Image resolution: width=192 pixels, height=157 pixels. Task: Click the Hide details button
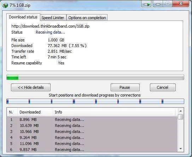pos(31,87)
